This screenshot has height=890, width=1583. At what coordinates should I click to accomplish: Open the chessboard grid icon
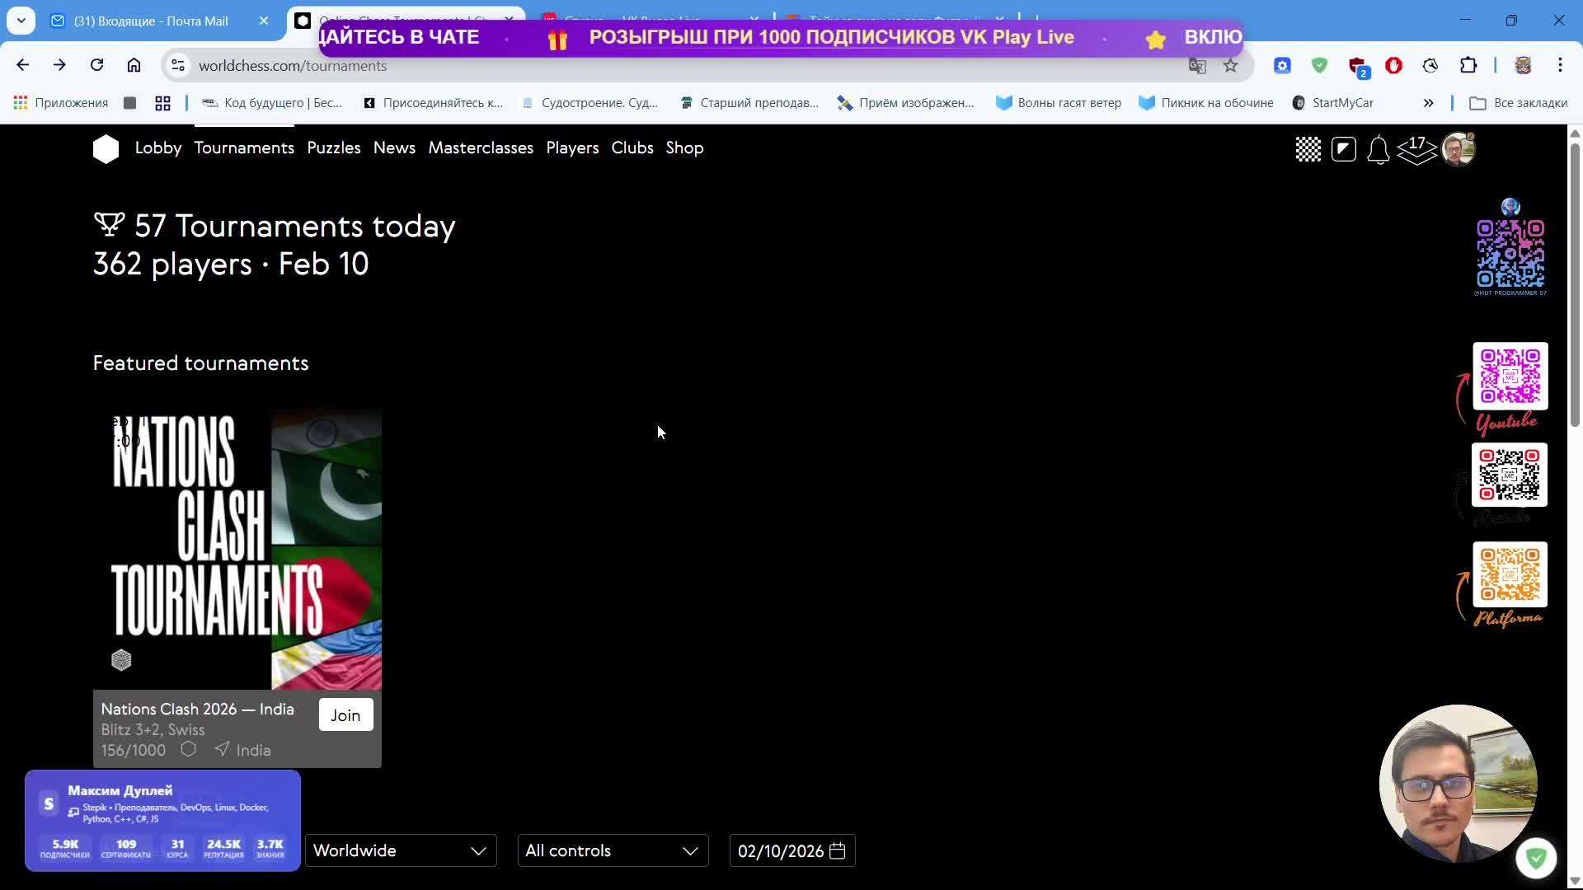(x=1308, y=149)
